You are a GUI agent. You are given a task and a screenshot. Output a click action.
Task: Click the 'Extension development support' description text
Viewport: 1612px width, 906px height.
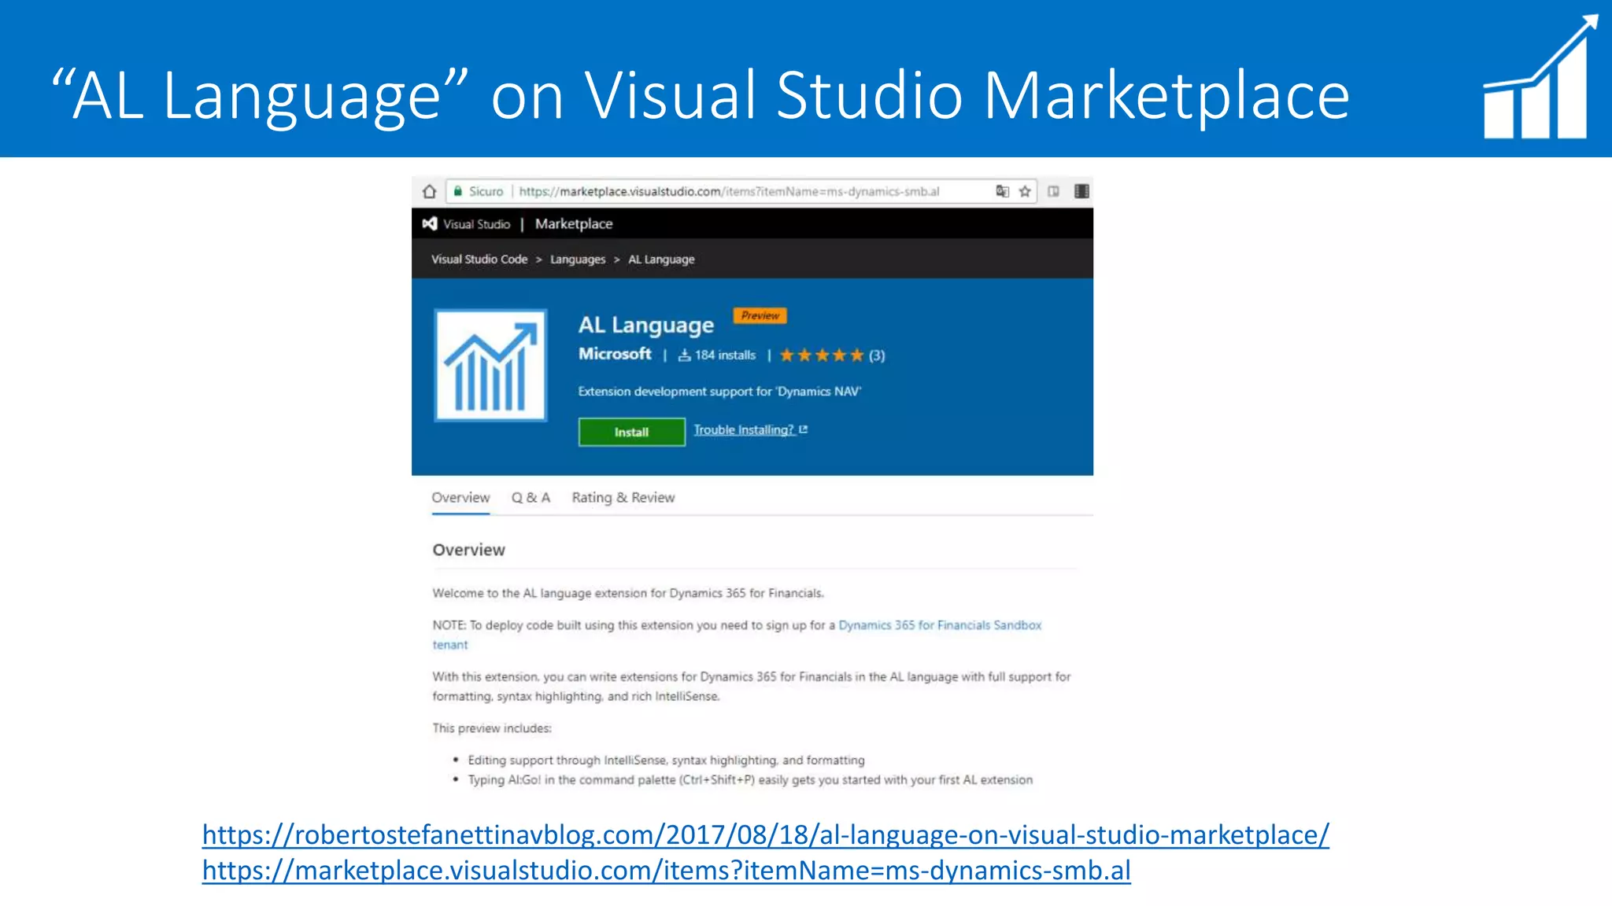tap(719, 392)
